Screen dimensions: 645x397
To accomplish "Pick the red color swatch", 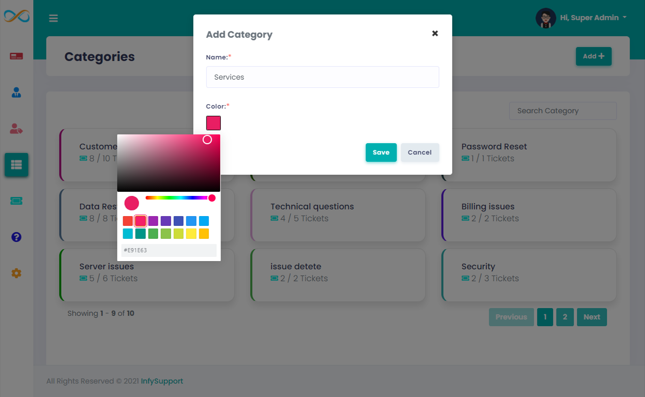I will [x=128, y=221].
